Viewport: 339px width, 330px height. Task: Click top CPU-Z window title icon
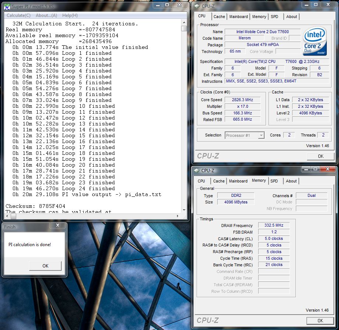click(x=197, y=6)
